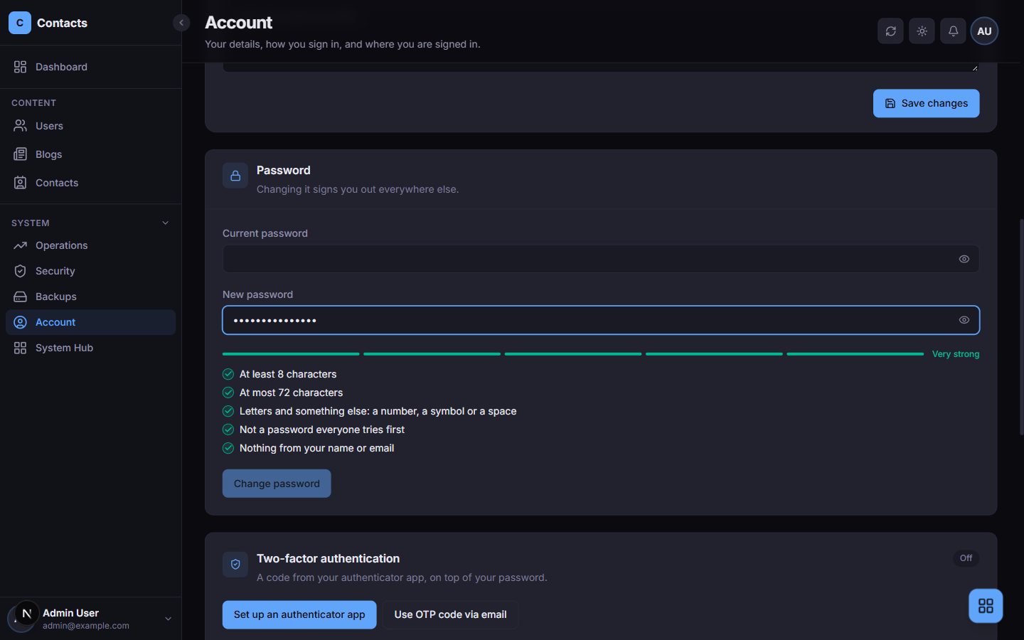Click the password strength meter bar

click(573, 354)
